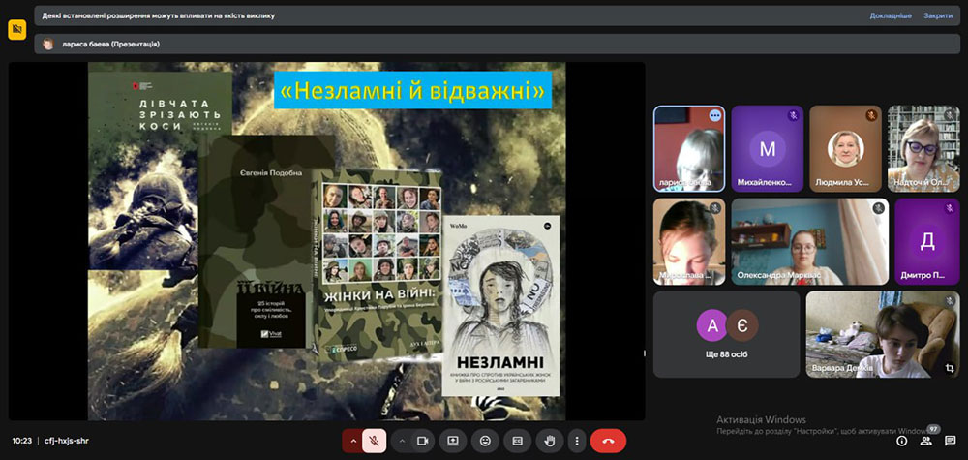968x460 pixels.
Task: Click the «Незламні й відважні» slide title
Action: tap(412, 91)
